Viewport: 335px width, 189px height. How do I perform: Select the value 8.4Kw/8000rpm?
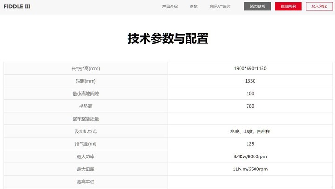[x=250, y=156]
